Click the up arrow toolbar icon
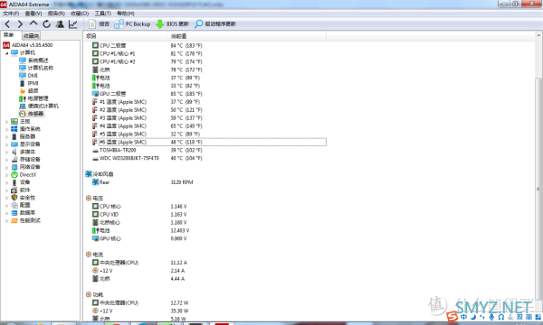 pyautogui.click(x=33, y=23)
